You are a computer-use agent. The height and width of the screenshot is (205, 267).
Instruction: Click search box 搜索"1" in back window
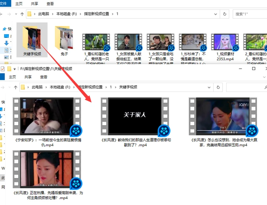(250, 14)
